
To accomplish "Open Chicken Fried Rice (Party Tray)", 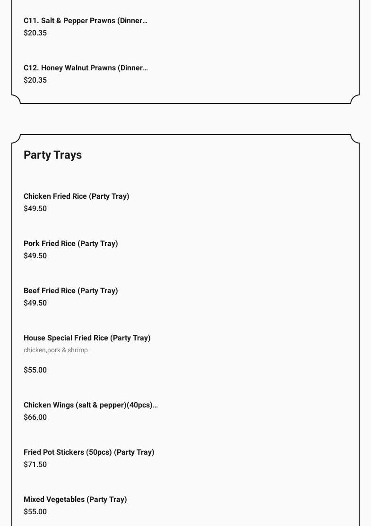I will pyautogui.click(x=77, y=196).
